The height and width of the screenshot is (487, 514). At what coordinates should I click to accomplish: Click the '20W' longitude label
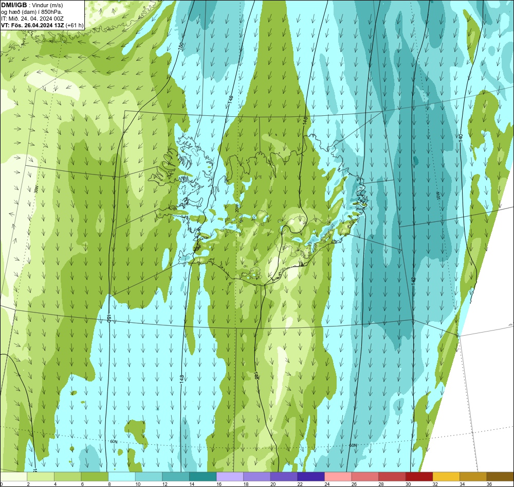click(236, 208)
